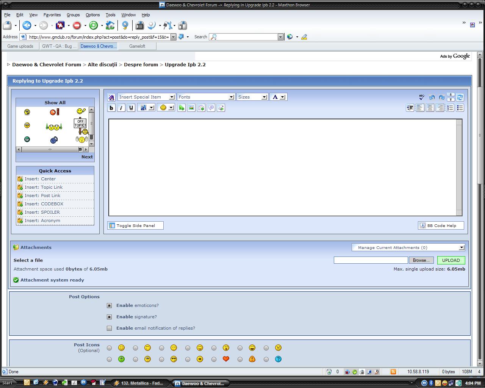
Task: Center align text in editor
Action: coord(430,108)
